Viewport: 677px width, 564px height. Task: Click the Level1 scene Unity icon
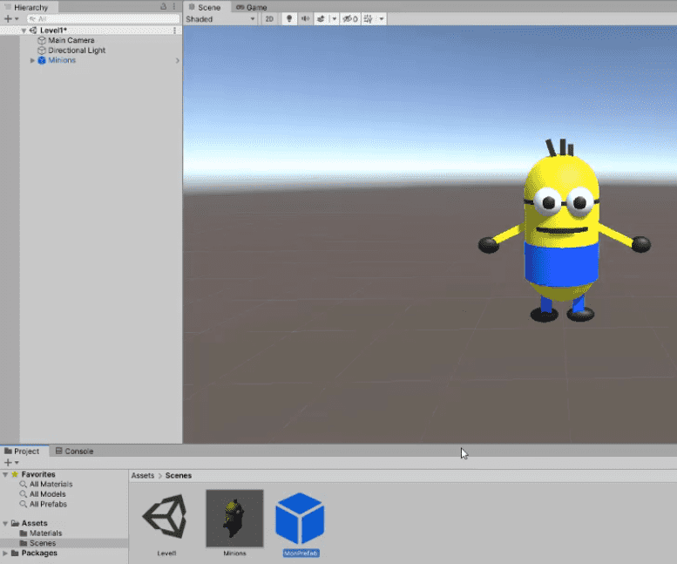[33, 31]
